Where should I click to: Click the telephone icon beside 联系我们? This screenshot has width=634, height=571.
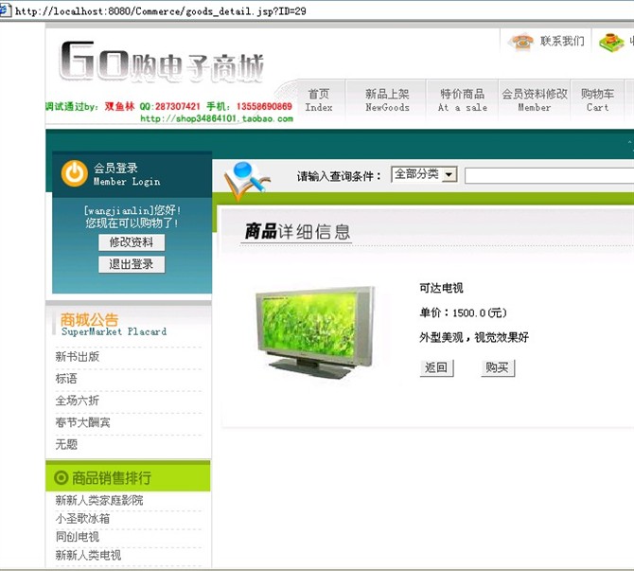[x=520, y=42]
